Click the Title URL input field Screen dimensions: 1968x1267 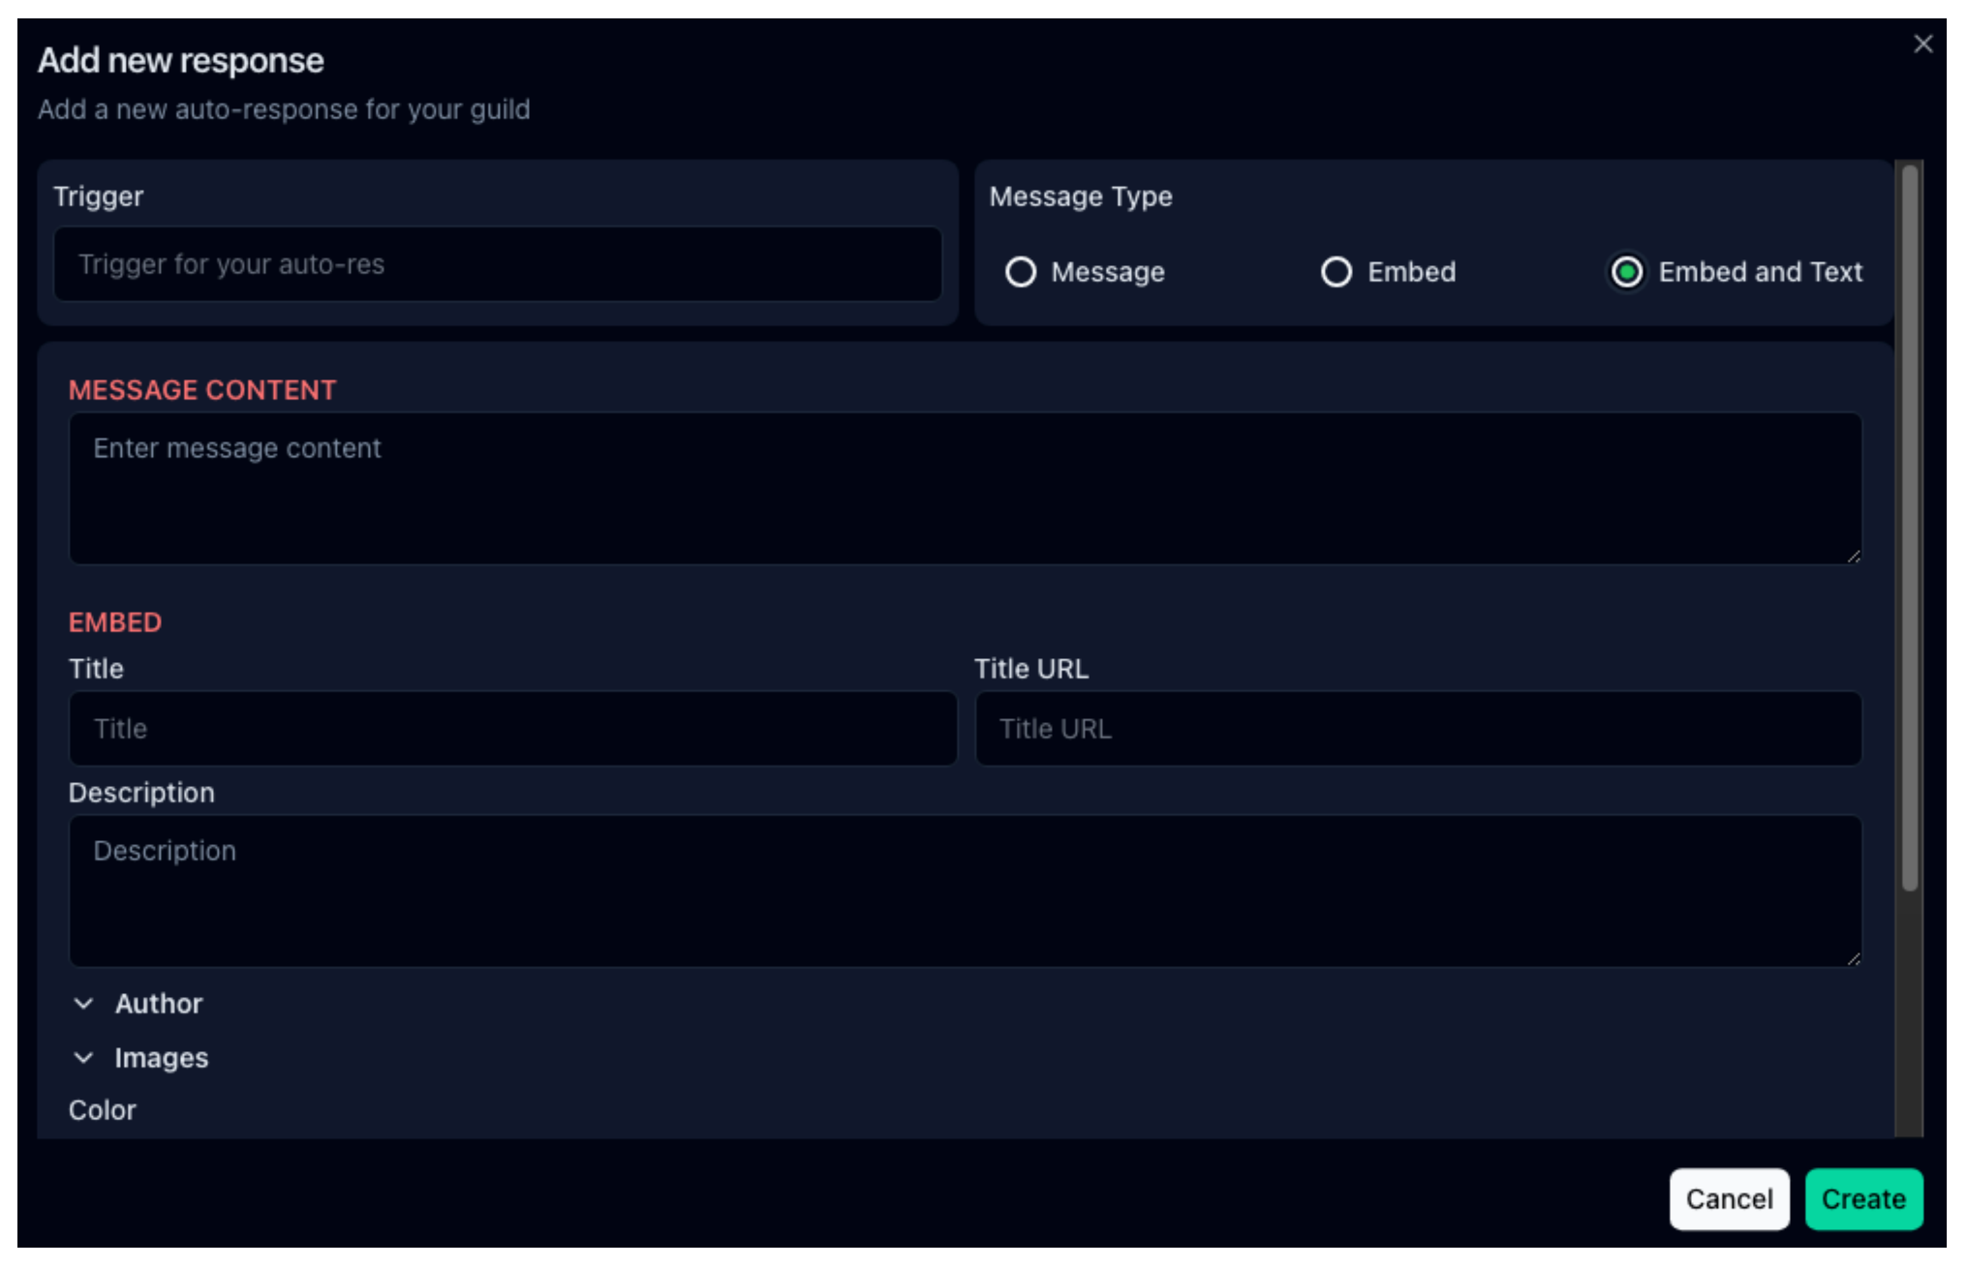point(1417,728)
